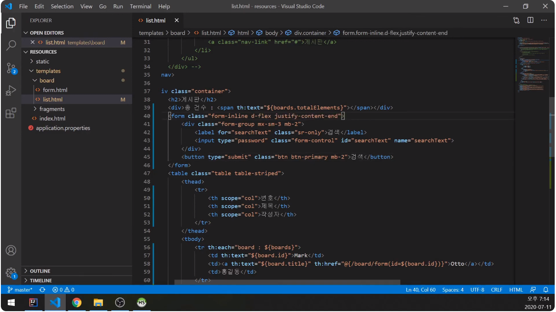This screenshot has height=312, width=556.
Task: Open the Run menu
Action: [118, 6]
